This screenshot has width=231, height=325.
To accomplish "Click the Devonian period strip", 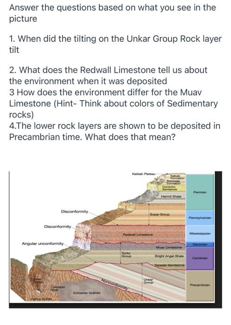I will click(200, 245).
